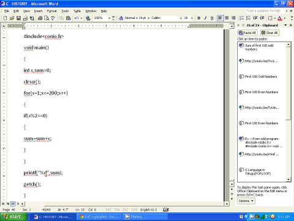Jump to next page with double arrow
Image resolution: width=294 pixels, height=221 pixels.
click(x=232, y=198)
